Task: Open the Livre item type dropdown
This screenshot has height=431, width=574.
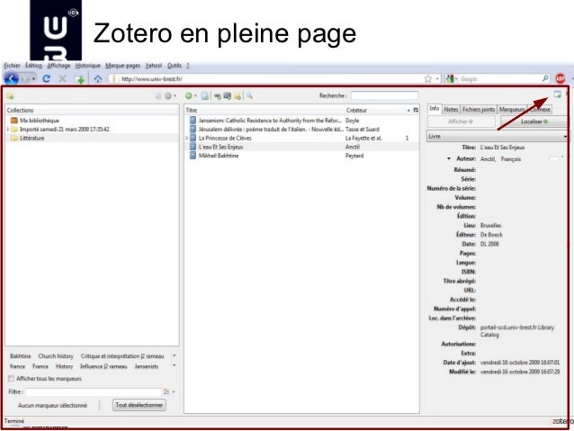Action: pyautogui.click(x=498, y=136)
